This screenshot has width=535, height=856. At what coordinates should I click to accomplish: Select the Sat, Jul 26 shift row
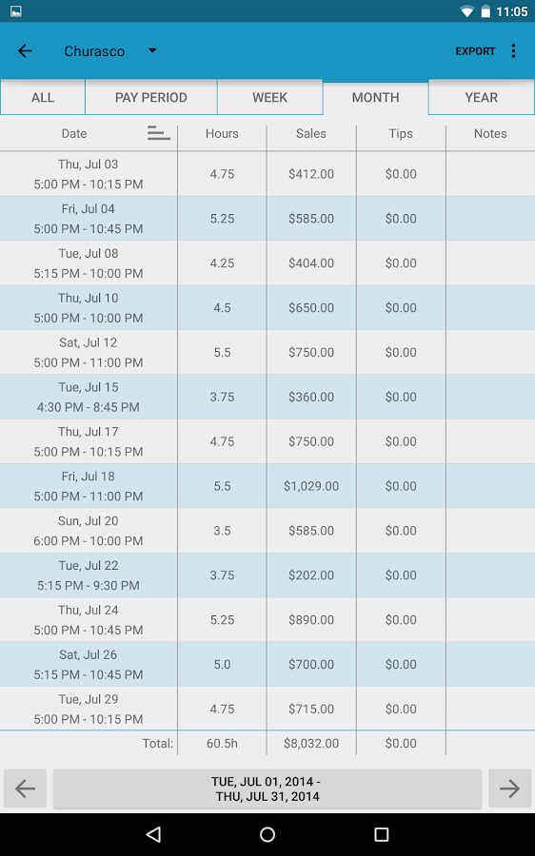267,665
